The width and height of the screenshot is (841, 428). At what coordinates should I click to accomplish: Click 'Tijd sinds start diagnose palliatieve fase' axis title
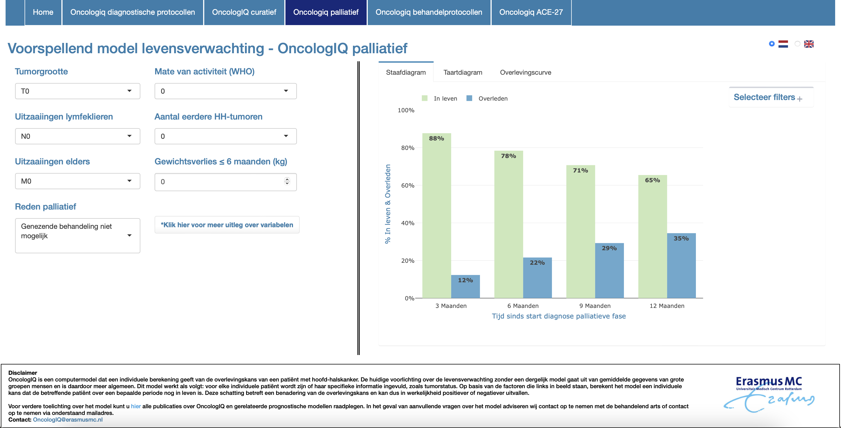[x=559, y=316]
